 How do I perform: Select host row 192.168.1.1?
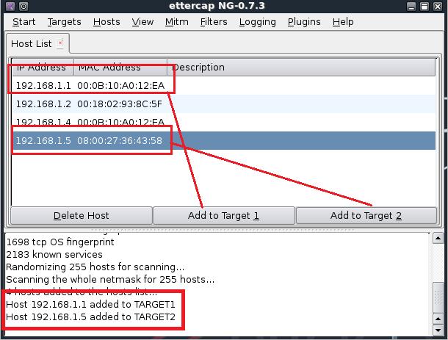click(x=224, y=86)
